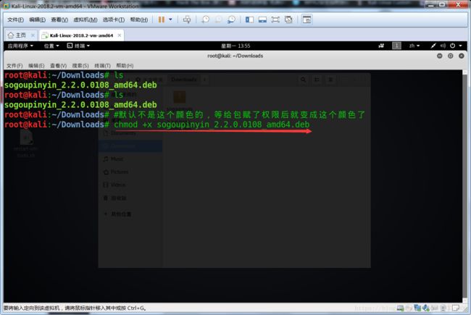Screen dimensions: 471x315
Task: Click the sound card status icon in status bar
Action: point(434,308)
